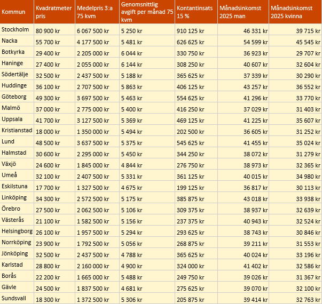Select the Jönköping row label
The height and width of the screenshot is (304, 322).
[x=17, y=253]
